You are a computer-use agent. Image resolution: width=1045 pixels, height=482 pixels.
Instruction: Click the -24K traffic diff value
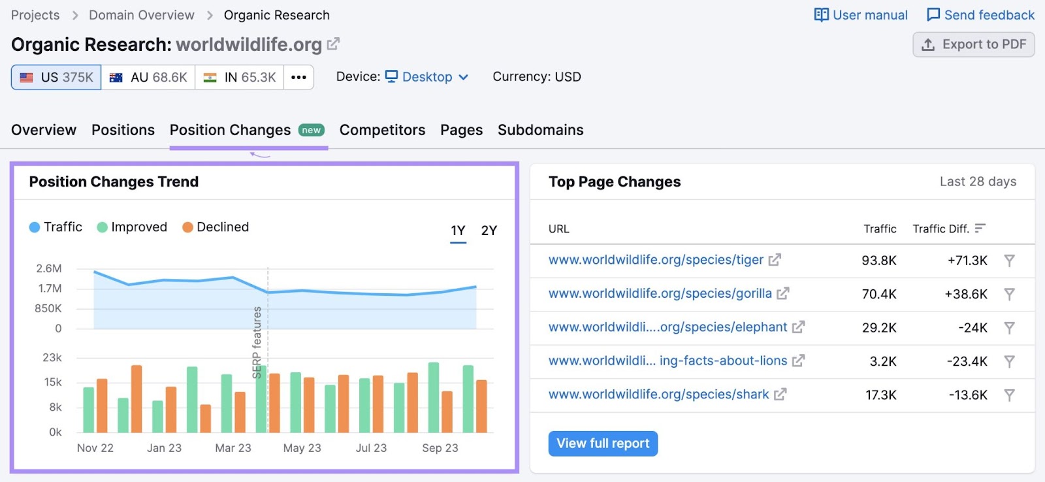[973, 328]
